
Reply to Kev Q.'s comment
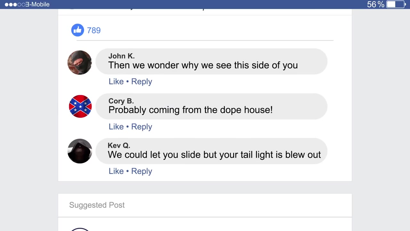pos(141,171)
